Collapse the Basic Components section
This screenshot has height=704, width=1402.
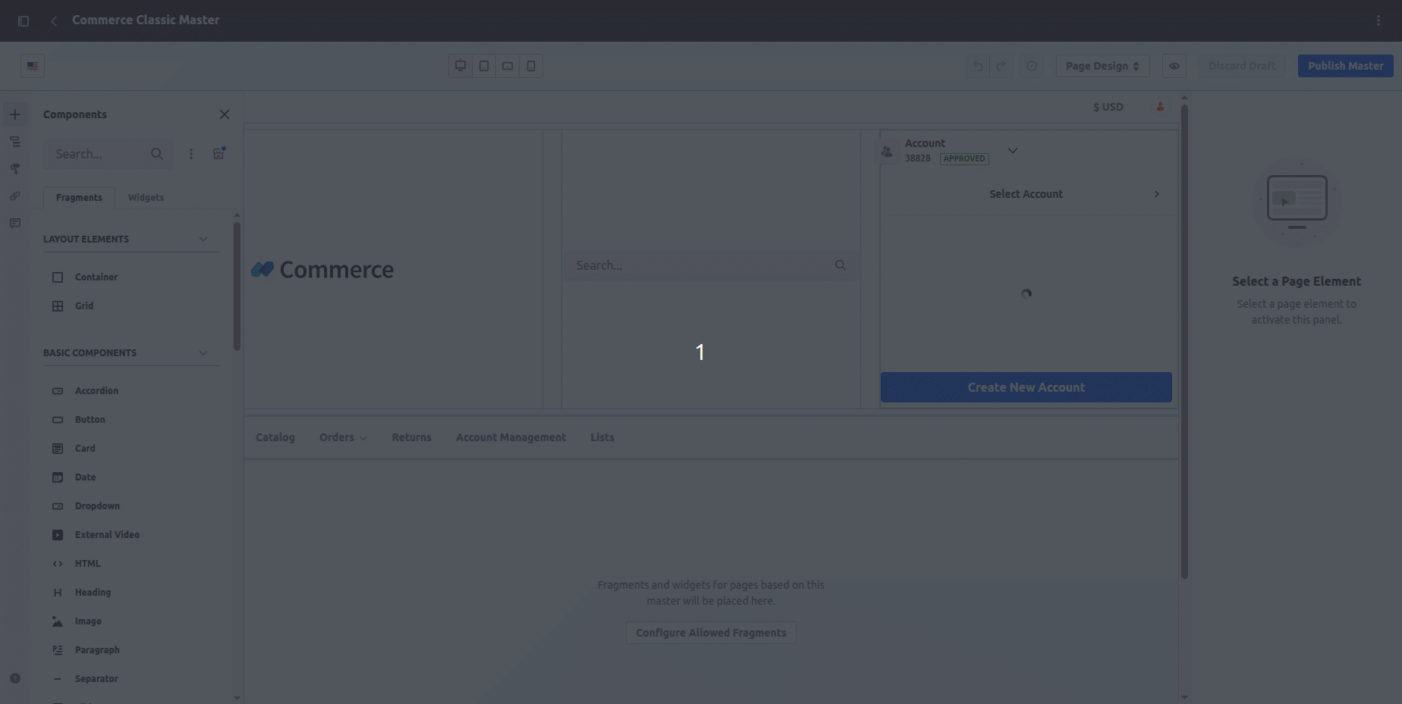[x=203, y=353]
